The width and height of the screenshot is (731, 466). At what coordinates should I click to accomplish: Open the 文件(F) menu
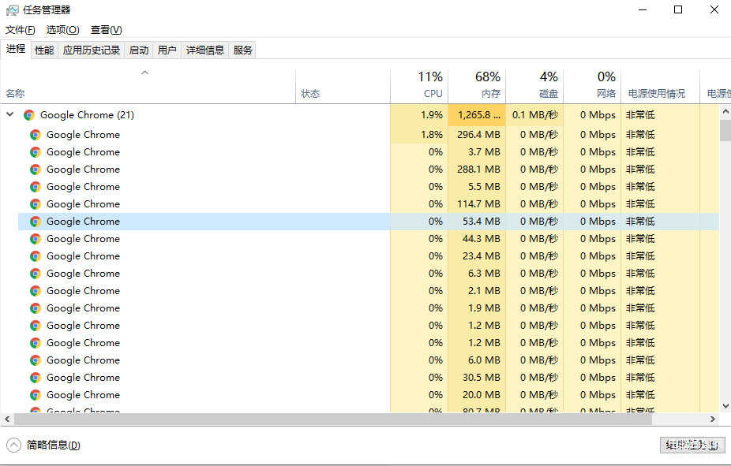point(20,30)
